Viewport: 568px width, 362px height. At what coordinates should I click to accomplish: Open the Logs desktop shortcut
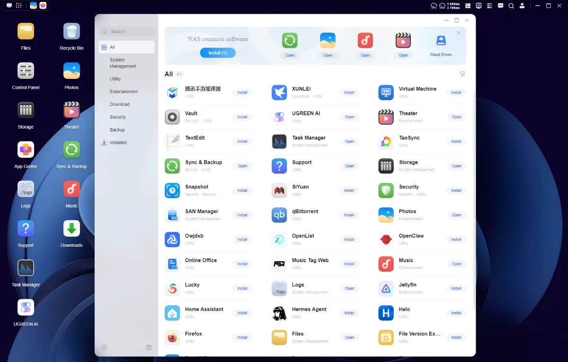click(26, 189)
